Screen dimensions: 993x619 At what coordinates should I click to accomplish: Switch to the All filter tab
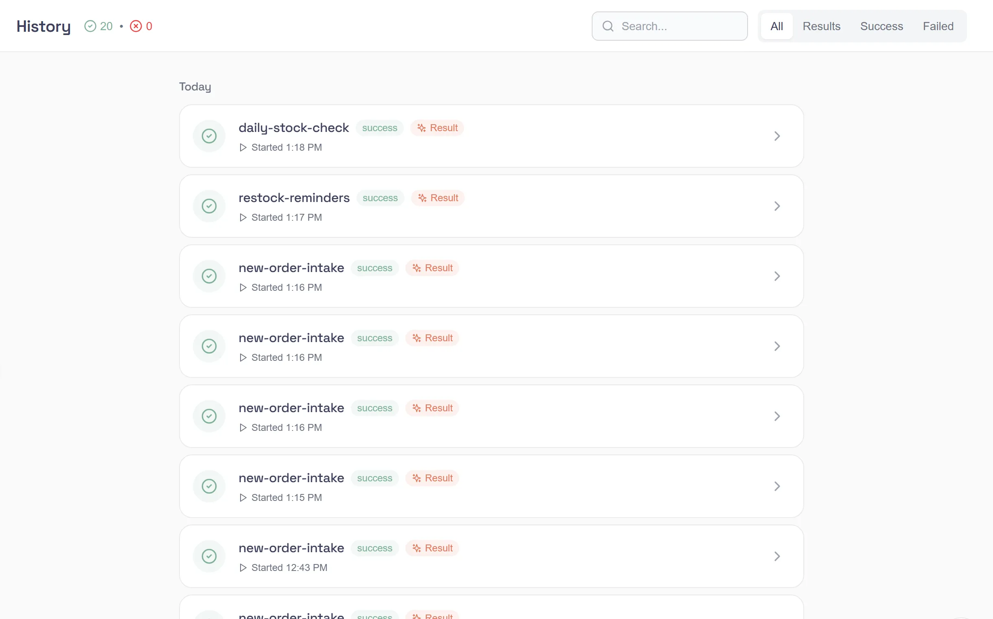pyautogui.click(x=776, y=26)
